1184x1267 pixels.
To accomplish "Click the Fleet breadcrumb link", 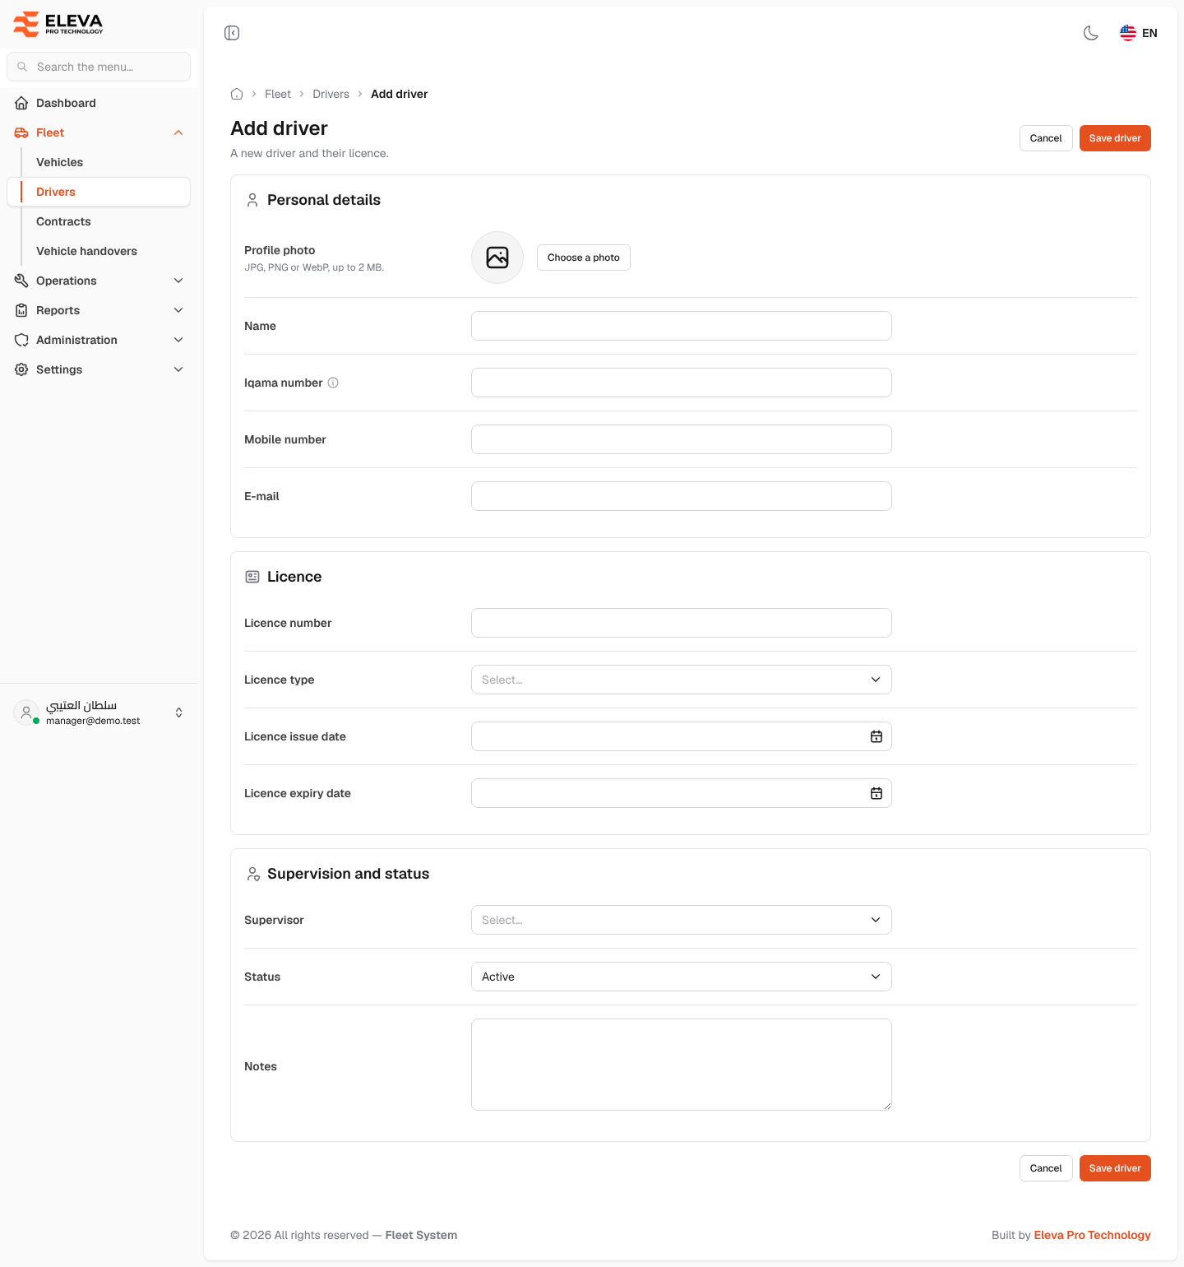I will pos(278,94).
